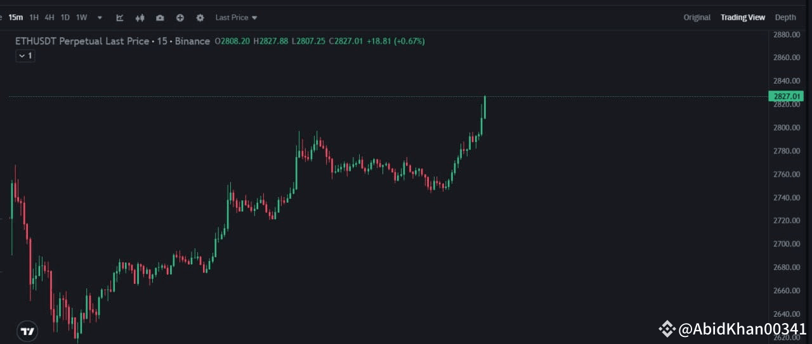Click the 2740.00 price axis label
The width and height of the screenshot is (812, 344).
click(785, 198)
